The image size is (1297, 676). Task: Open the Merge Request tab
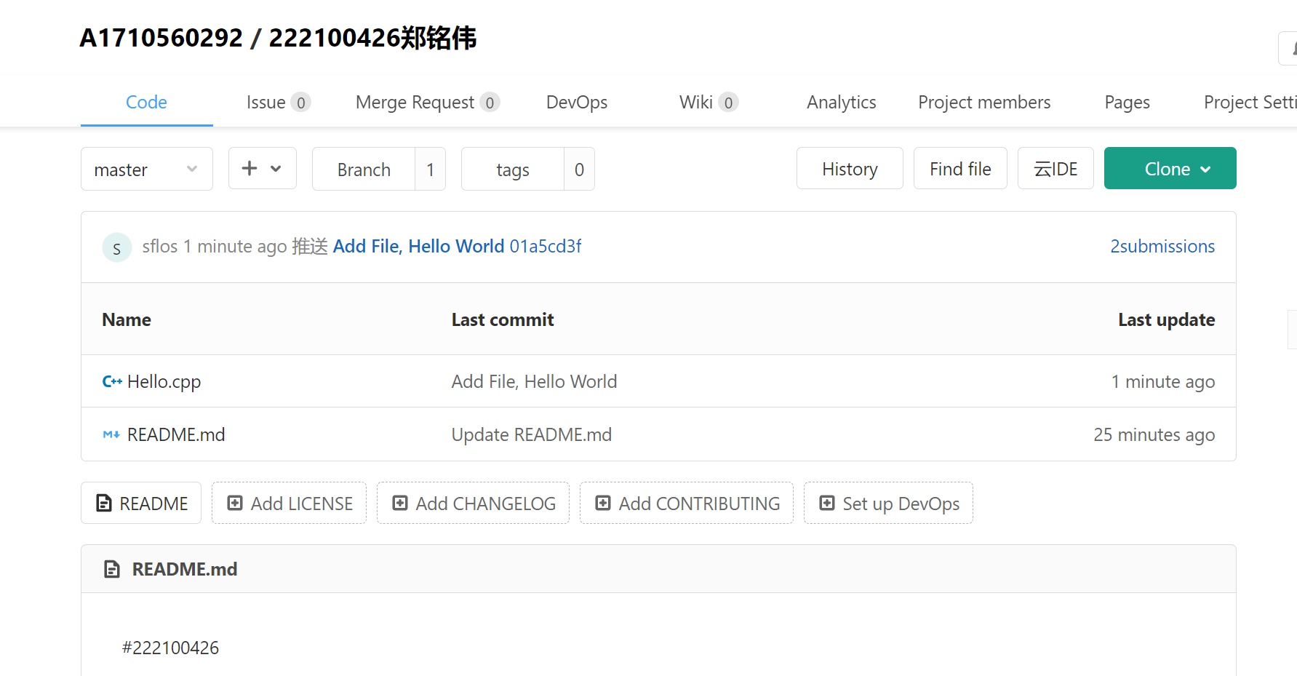(428, 103)
